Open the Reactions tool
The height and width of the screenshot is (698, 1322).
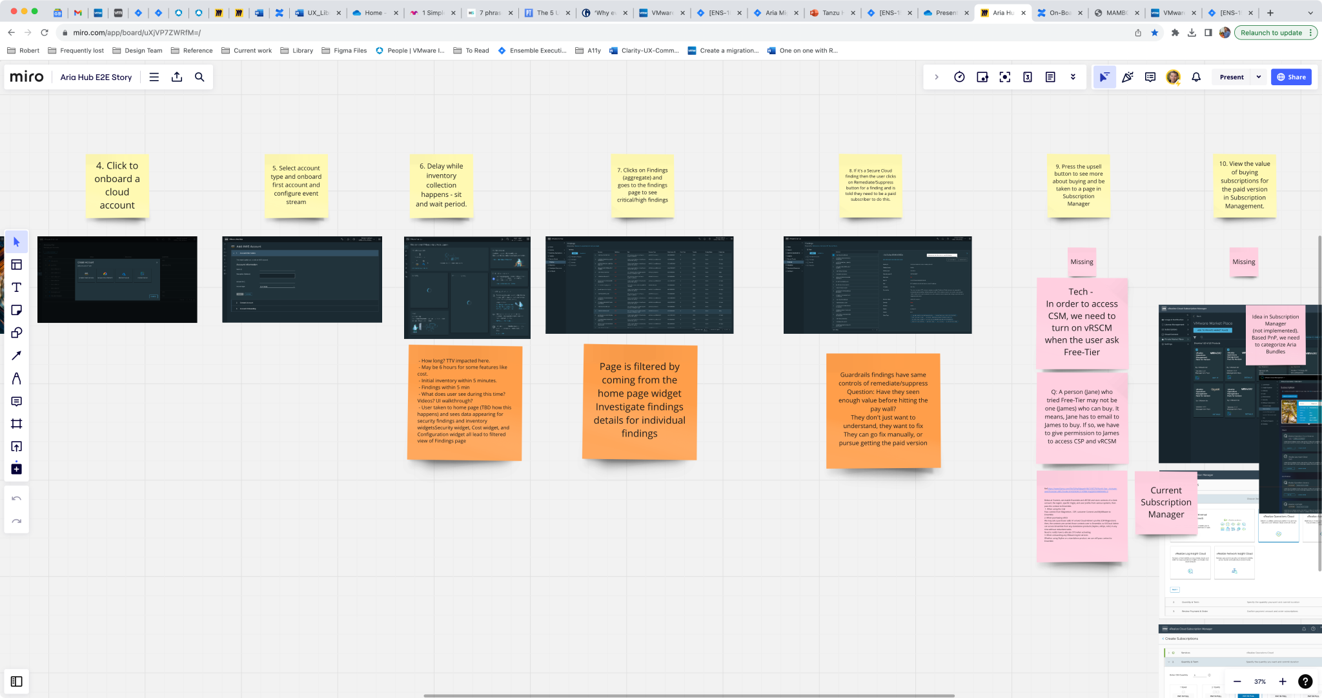(1128, 77)
